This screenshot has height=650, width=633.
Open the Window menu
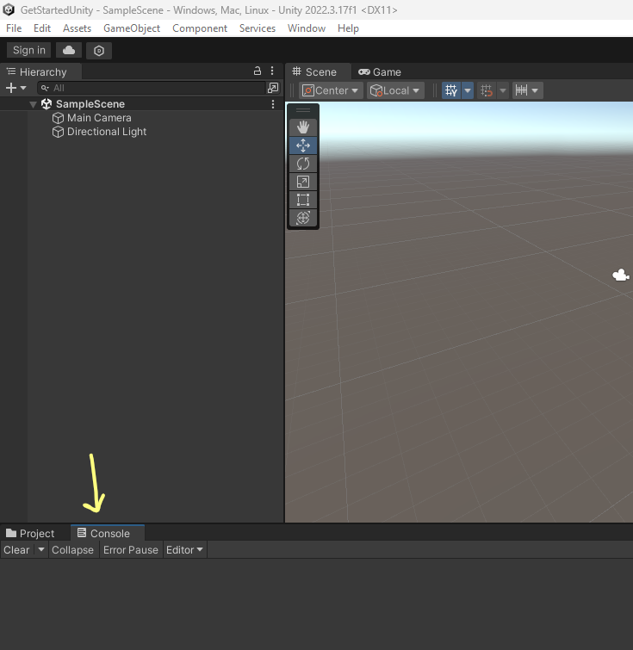tap(306, 28)
